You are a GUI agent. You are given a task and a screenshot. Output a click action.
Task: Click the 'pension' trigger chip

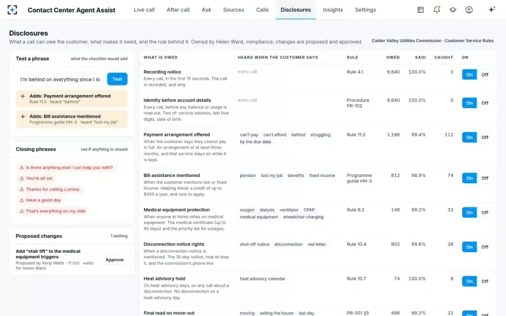(x=248, y=176)
